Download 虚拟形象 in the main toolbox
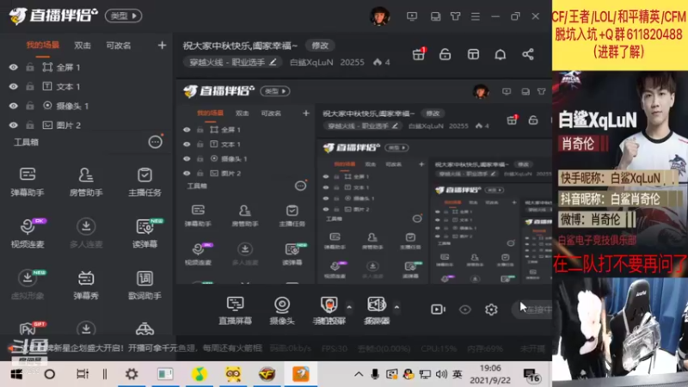Screen dimensions: 688x387 tap(28, 285)
